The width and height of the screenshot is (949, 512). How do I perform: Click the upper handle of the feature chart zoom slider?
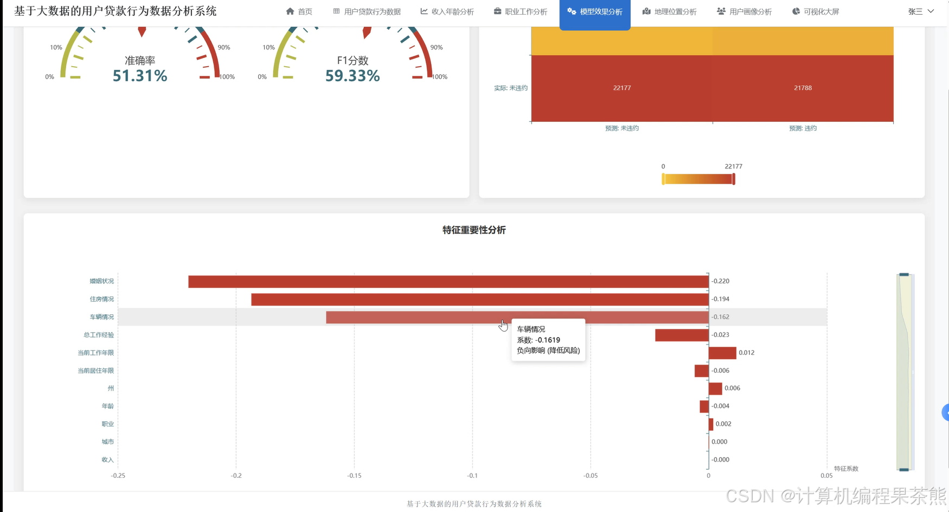point(904,275)
